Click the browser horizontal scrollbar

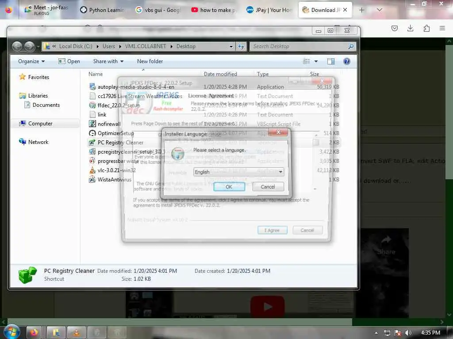point(180,322)
